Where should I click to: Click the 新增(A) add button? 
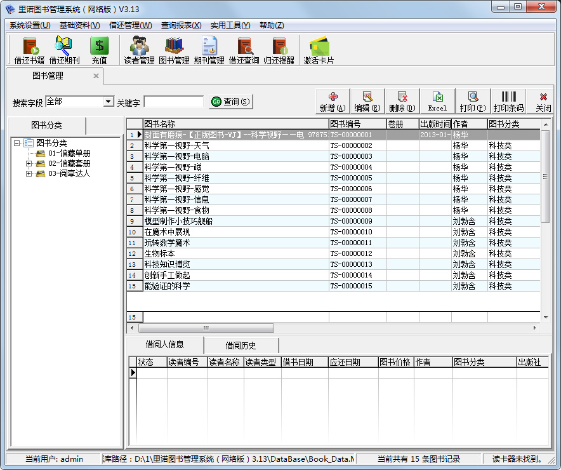click(x=333, y=101)
